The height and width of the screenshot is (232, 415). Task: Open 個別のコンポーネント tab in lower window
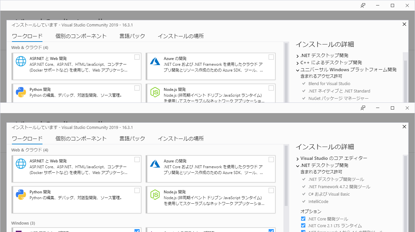pyautogui.click(x=81, y=139)
